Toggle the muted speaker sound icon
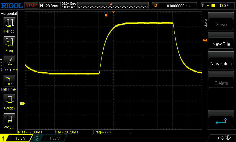 click(228, 138)
